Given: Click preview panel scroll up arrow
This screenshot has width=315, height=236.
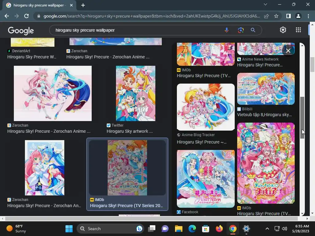Looking at the screenshot, I should click(302, 45).
